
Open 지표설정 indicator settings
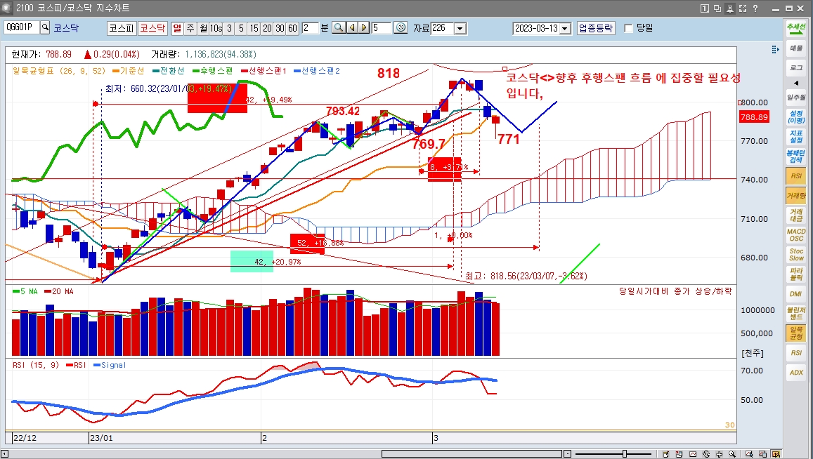coord(796,137)
